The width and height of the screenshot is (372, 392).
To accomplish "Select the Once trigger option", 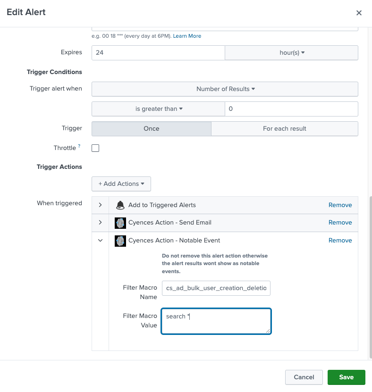I will coord(151,128).
